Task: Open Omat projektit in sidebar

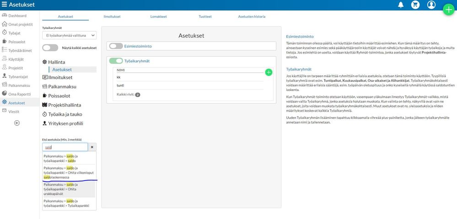Action: coord(20,24)
